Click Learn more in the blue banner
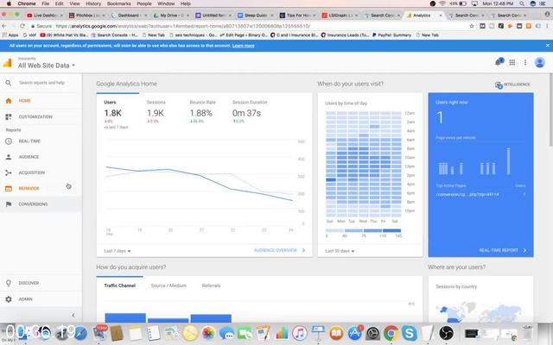The image size is (553, 345). point(244,46)
